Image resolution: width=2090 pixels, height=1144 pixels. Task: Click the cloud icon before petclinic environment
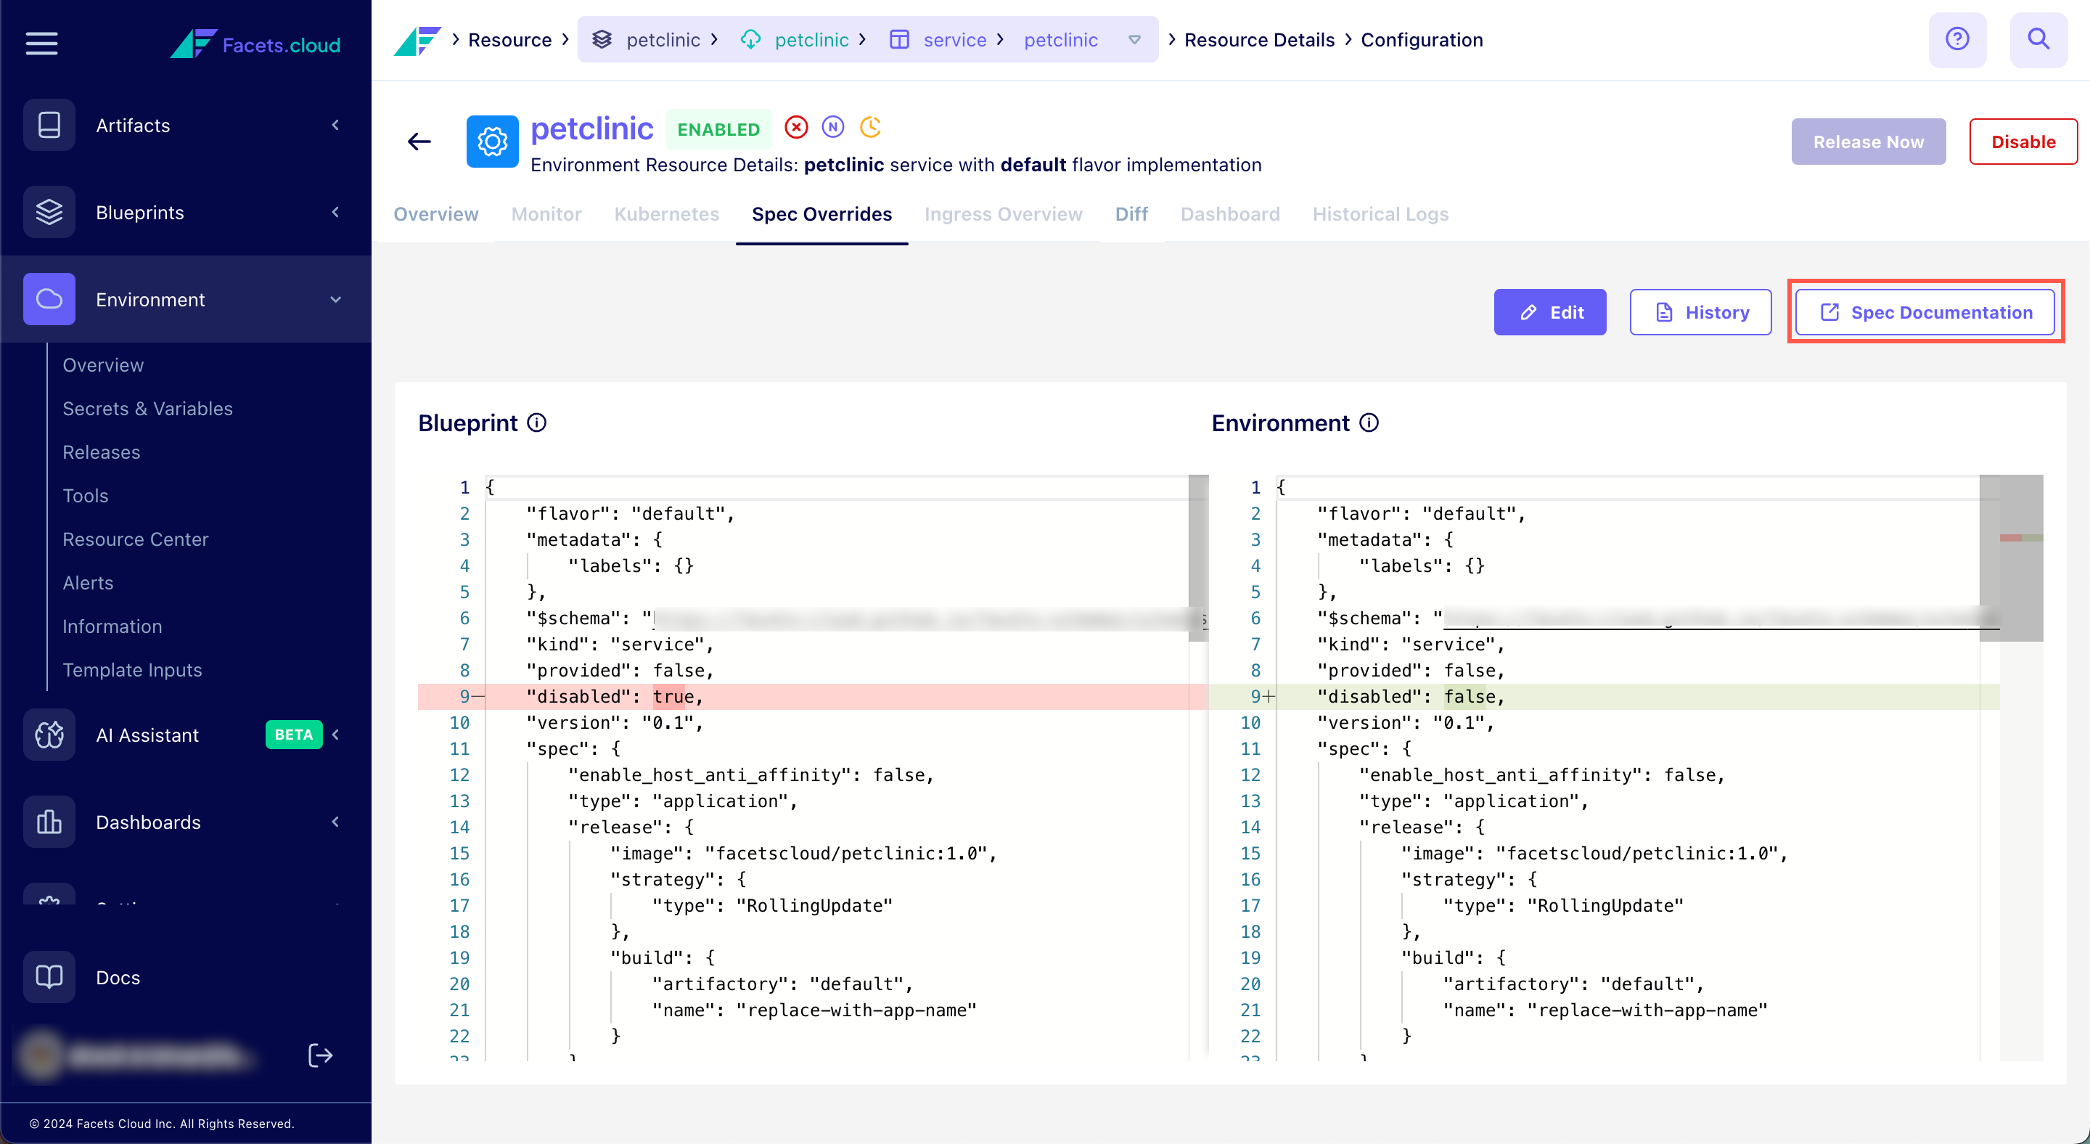coord(750,40)
